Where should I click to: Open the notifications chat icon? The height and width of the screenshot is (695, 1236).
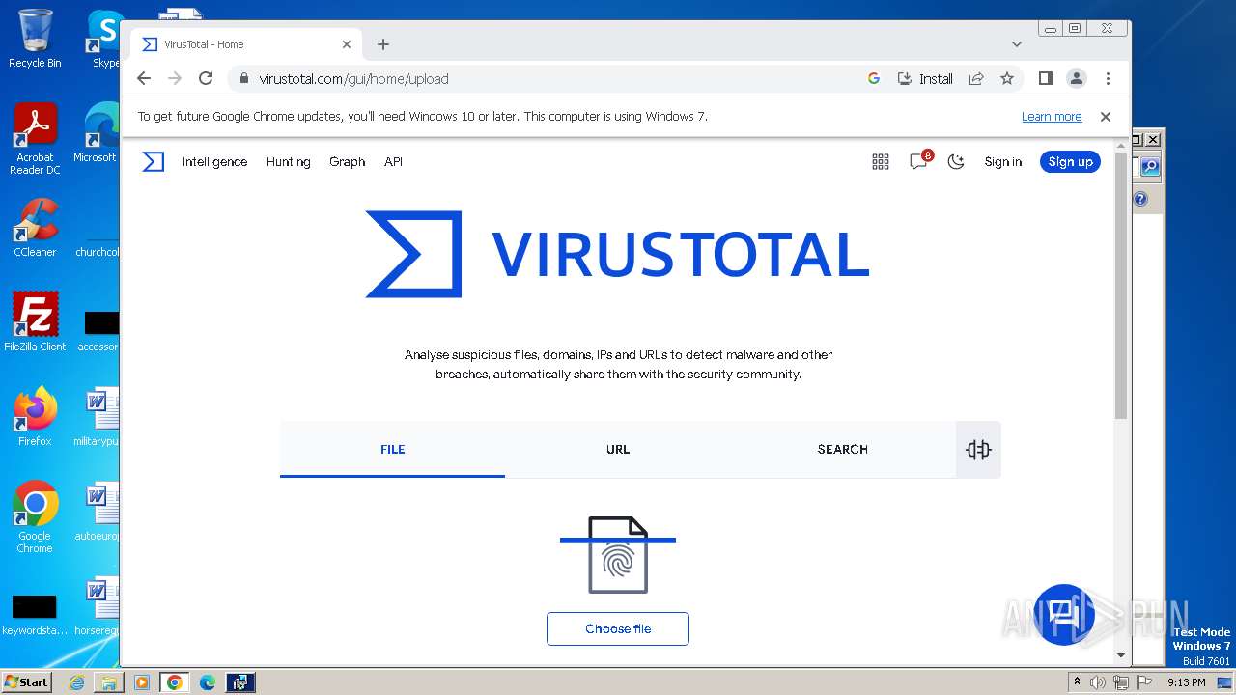pos(918,162)
